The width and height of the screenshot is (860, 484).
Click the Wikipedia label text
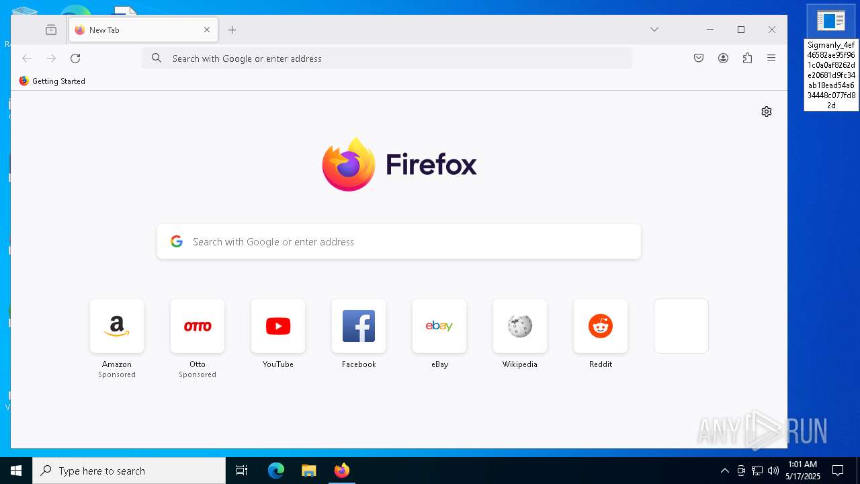click(520, 364)
